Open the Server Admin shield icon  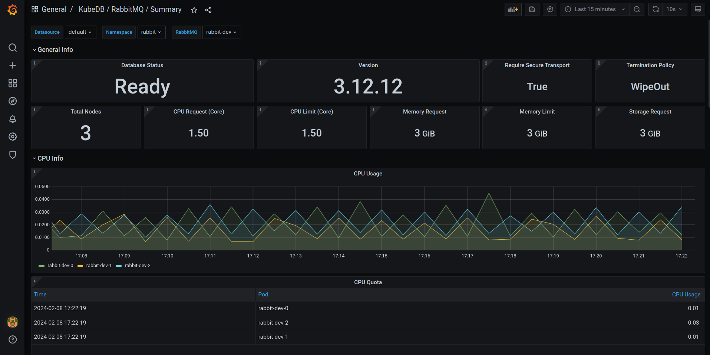(x=13, y=154)
